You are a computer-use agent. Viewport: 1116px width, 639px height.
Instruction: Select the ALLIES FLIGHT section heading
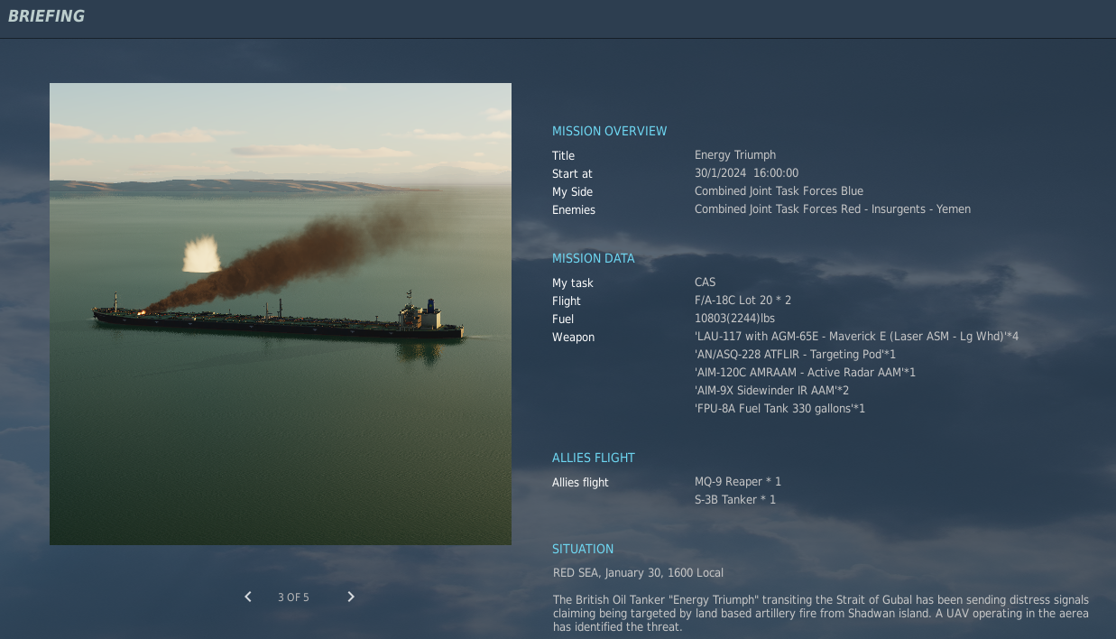click(593, 458)
